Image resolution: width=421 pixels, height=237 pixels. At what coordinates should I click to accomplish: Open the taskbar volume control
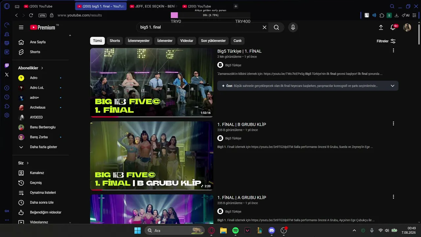click(387, 230)
